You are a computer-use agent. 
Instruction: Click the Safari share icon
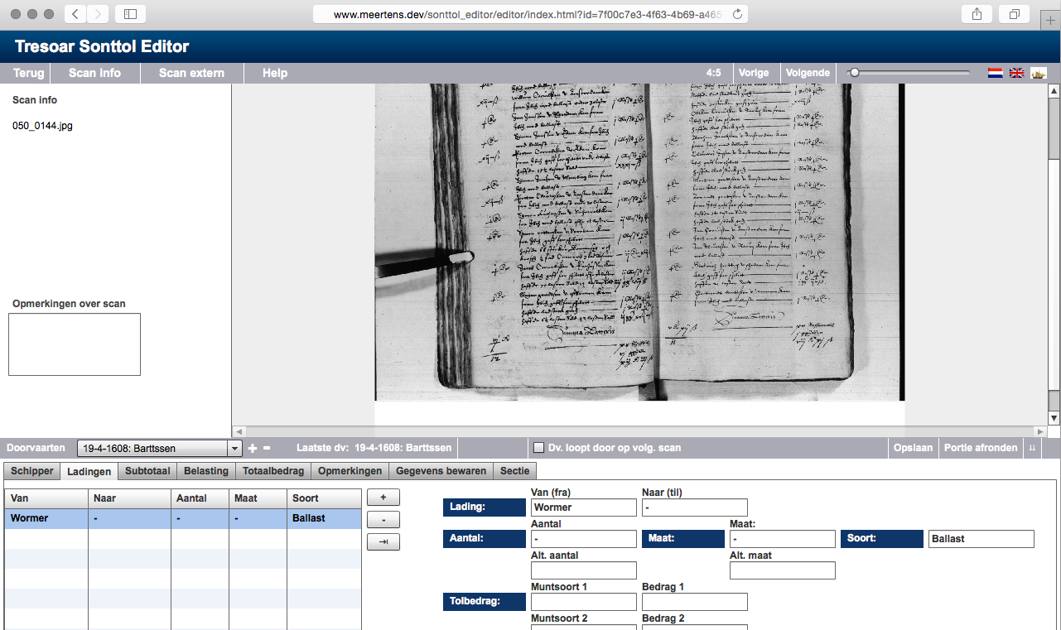point(977,14)
